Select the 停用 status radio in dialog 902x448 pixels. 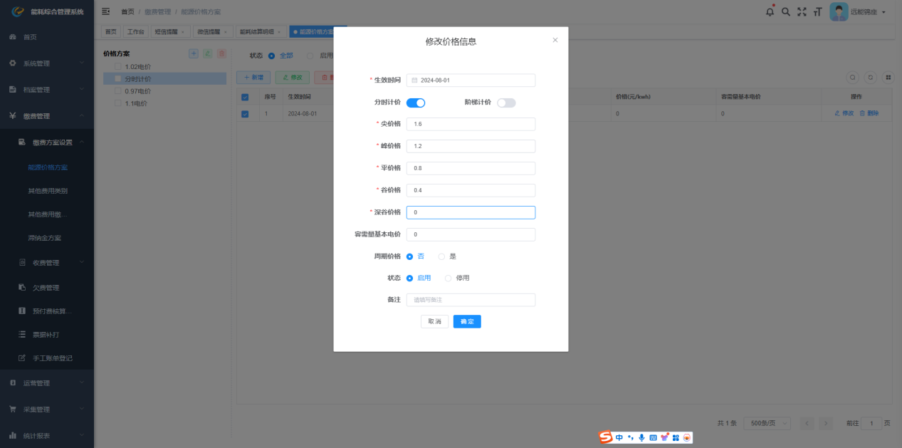tap(449, 278)
